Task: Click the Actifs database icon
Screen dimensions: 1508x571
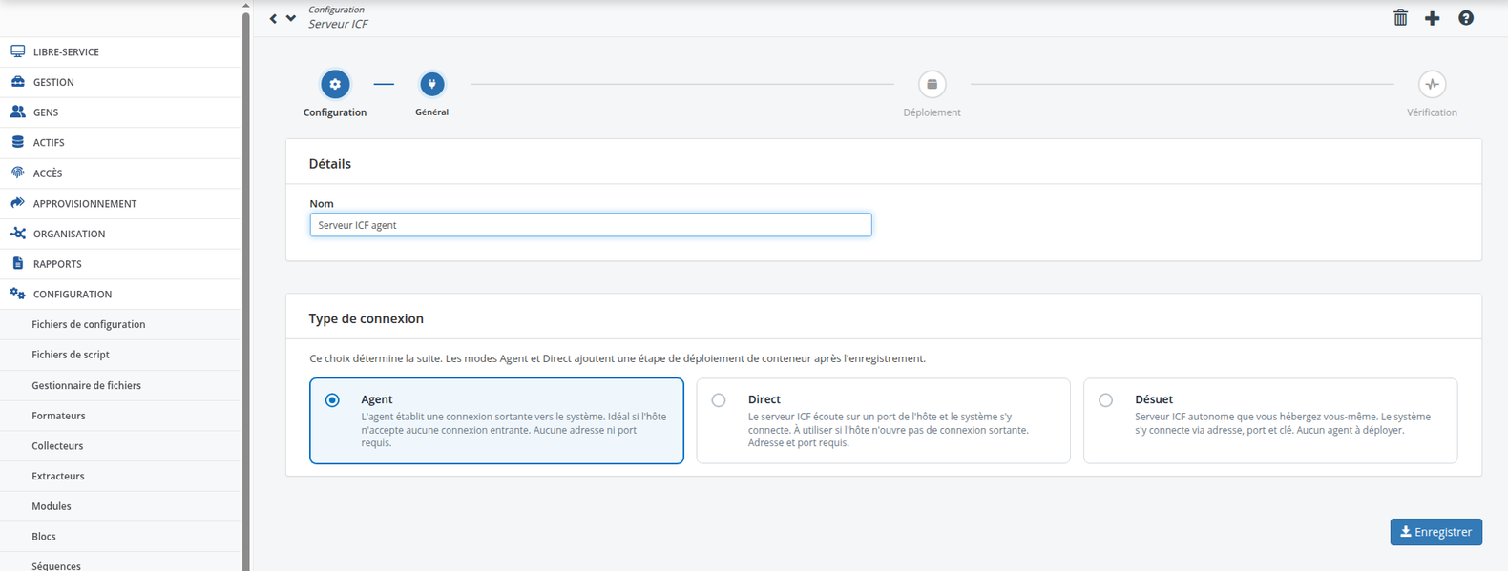Action: click(x=17, y=142)
